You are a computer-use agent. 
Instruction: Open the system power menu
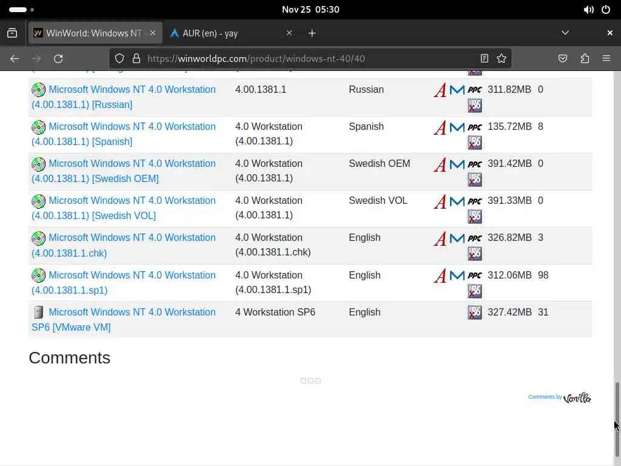pos(606,10)
